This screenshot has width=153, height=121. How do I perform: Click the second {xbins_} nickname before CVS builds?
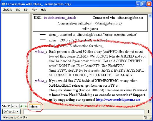click(x=41, y=81)
